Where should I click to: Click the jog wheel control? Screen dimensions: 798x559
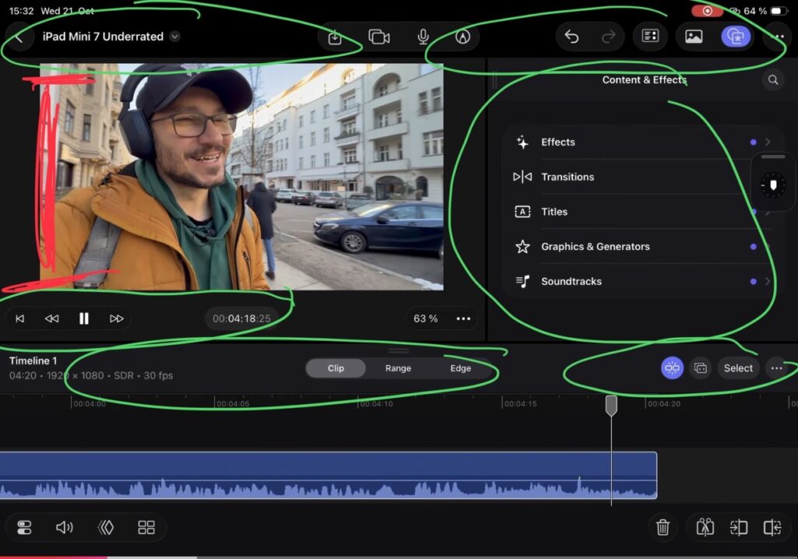click(x=773, y=185)
